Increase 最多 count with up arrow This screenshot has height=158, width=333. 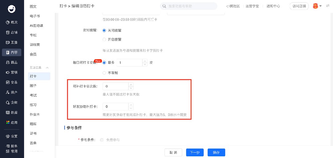coord(145,61)
